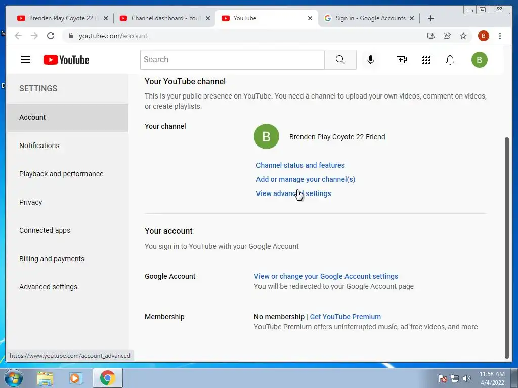Click the 'No membership' text
Image resolution: width=518 pixels, height=388 pixels.
279,317
